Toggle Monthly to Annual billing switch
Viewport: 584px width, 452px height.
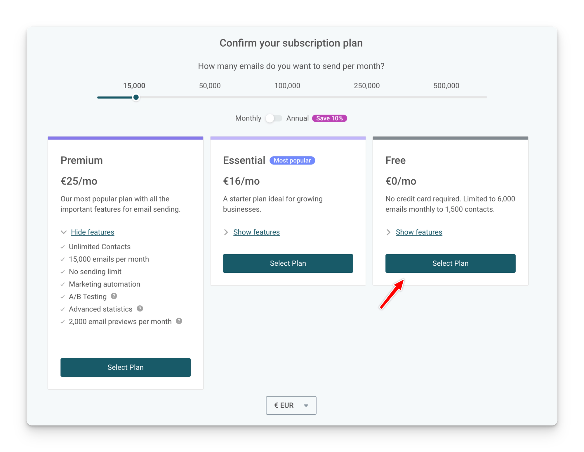coord(274,118)
